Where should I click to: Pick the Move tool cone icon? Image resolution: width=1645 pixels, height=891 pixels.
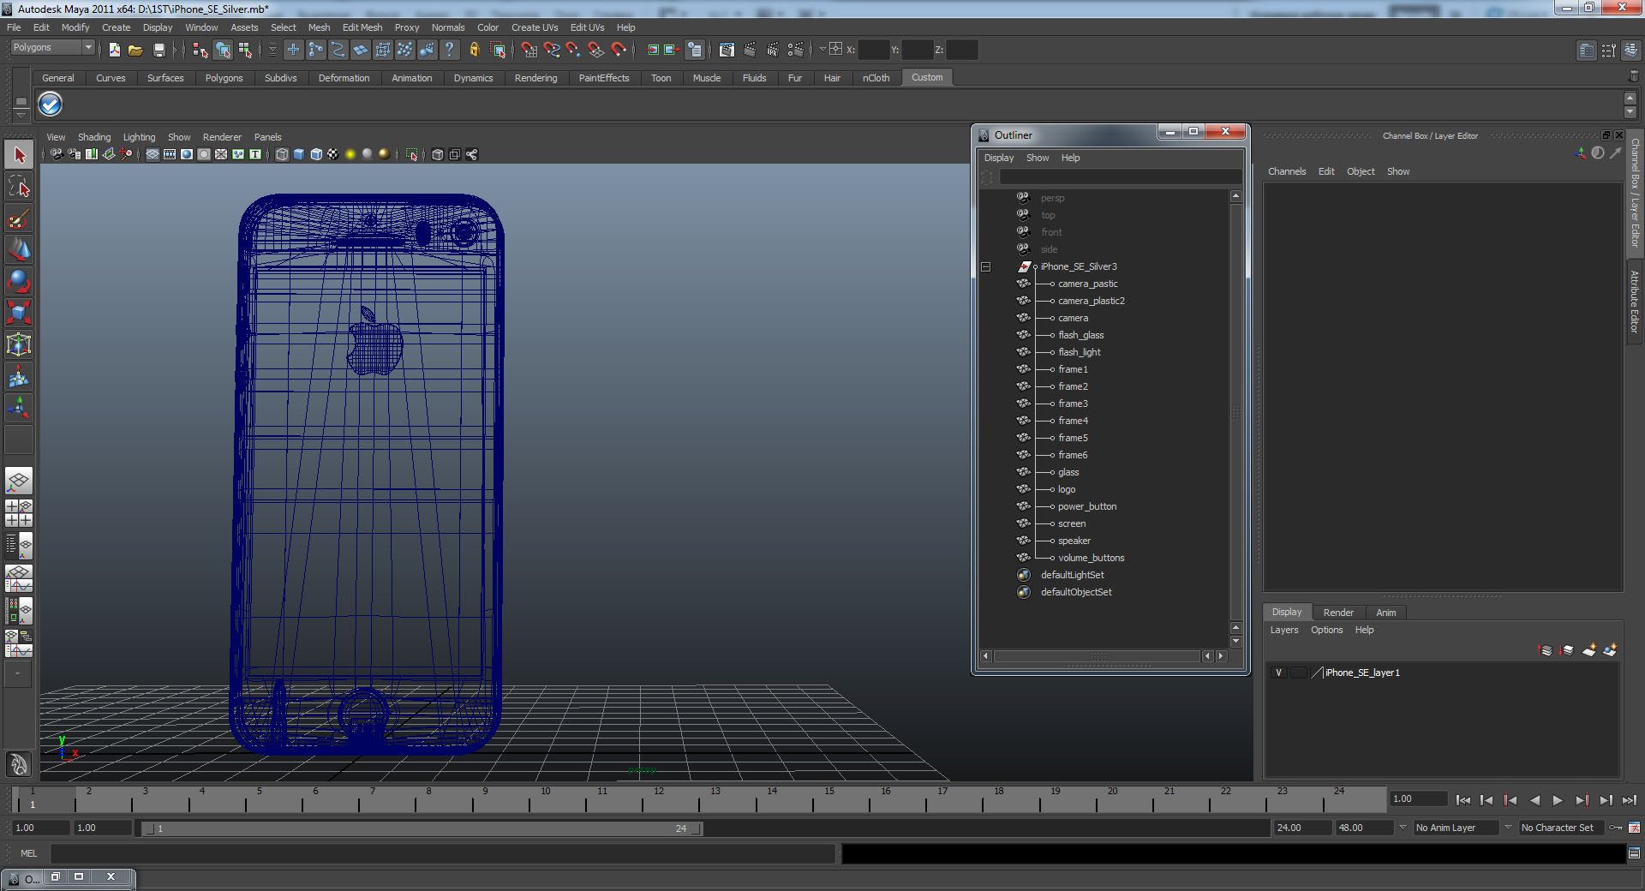[19, 250]
